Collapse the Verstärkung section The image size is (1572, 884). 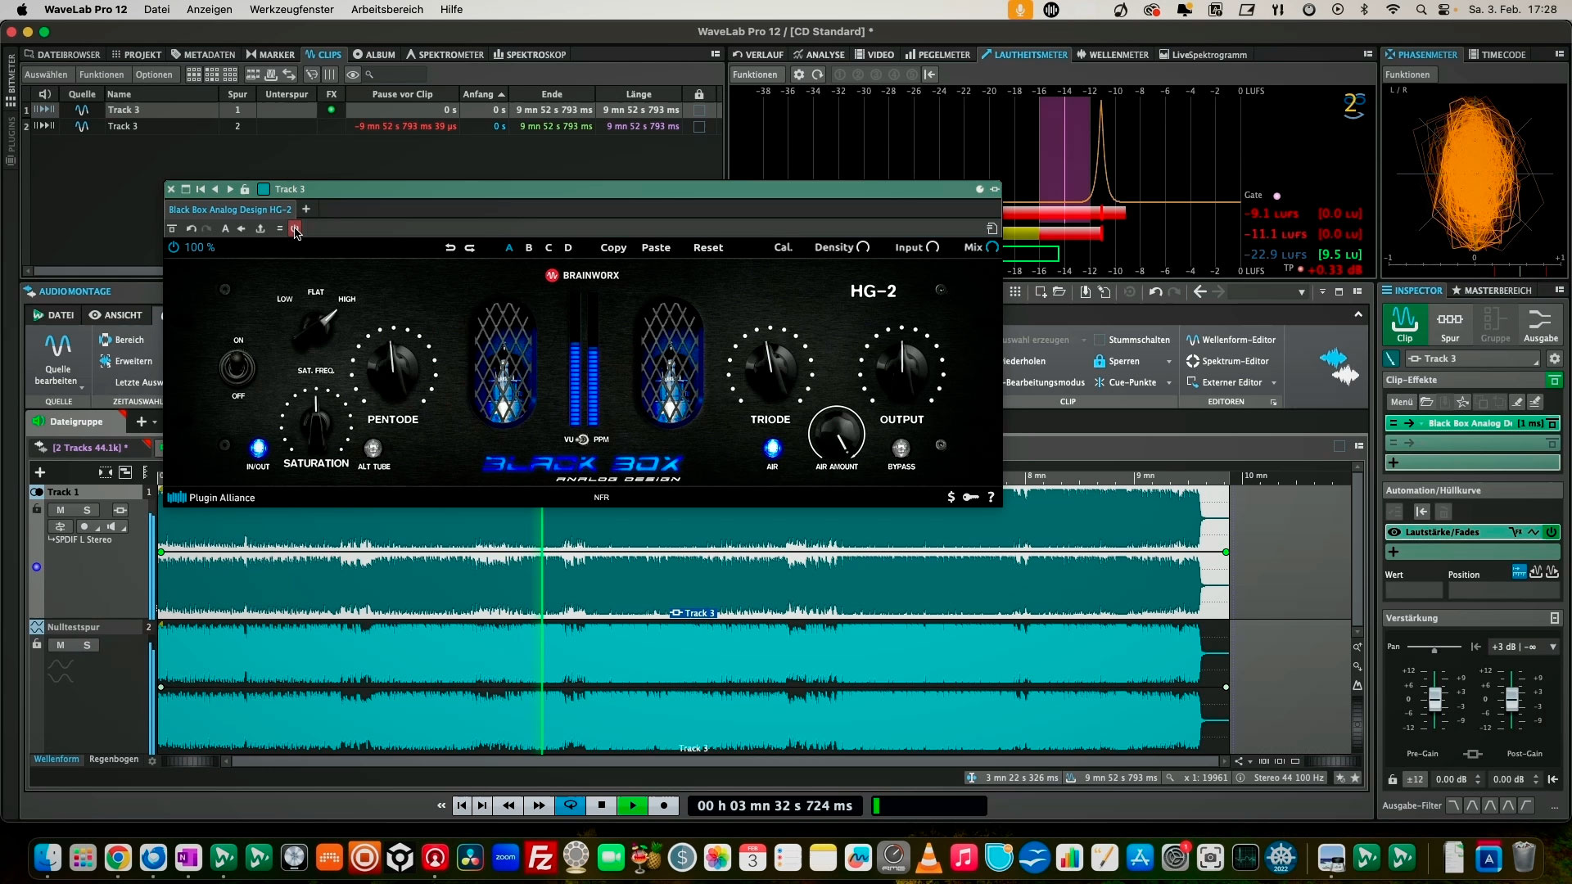click(1554, 618)
